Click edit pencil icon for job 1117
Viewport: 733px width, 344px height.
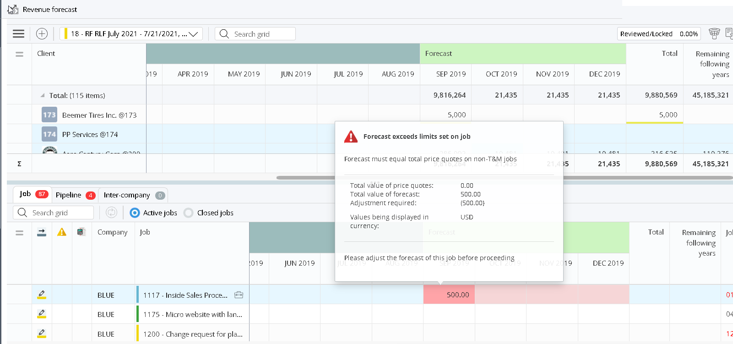tap(42, 295)
